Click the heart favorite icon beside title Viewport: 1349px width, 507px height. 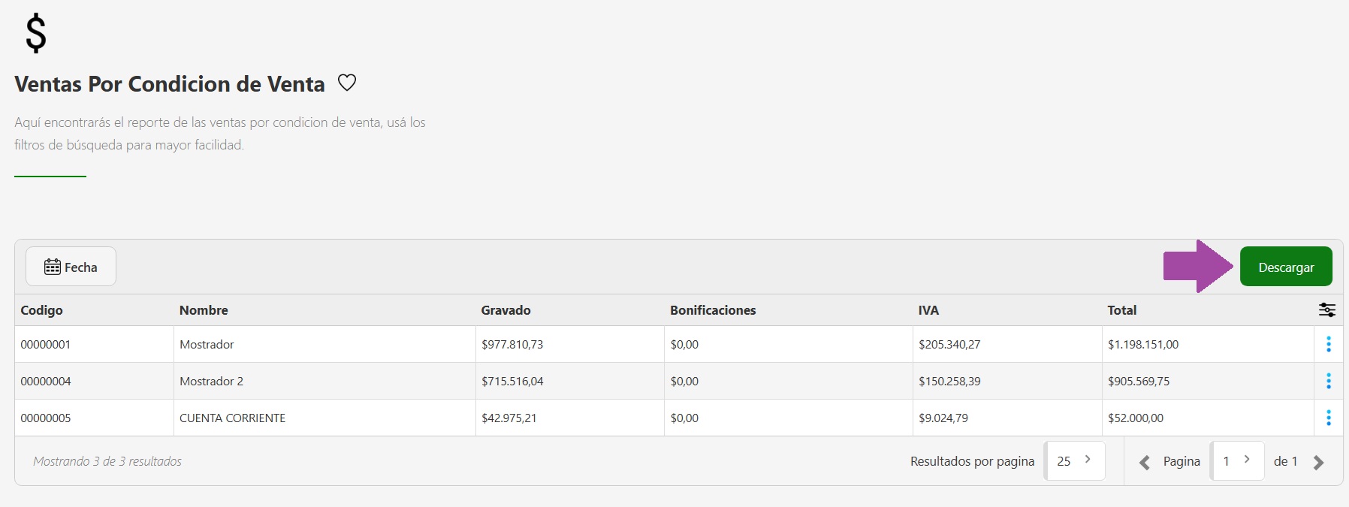347,83
